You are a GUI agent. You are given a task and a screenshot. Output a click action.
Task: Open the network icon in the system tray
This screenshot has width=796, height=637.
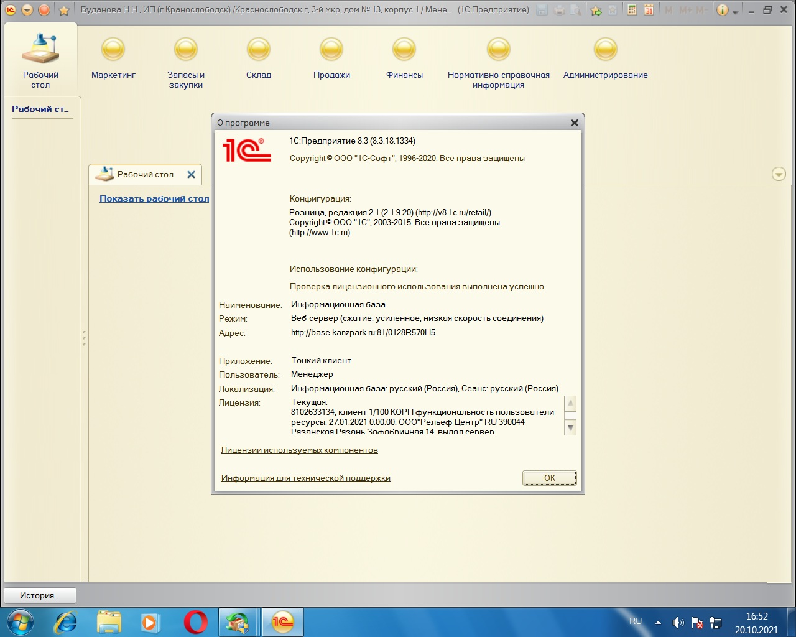716,623
